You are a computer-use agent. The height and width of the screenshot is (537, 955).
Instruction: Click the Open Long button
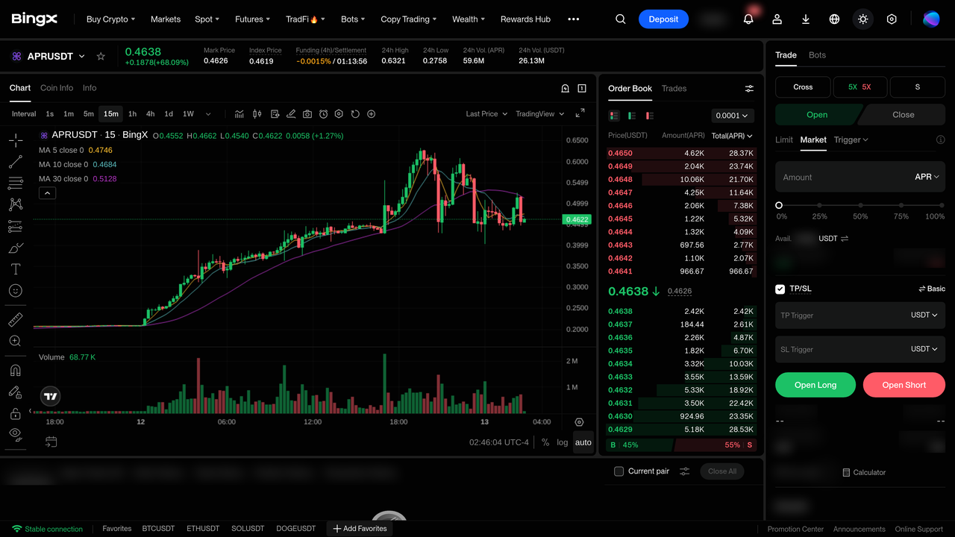click(x=815, y=385)
